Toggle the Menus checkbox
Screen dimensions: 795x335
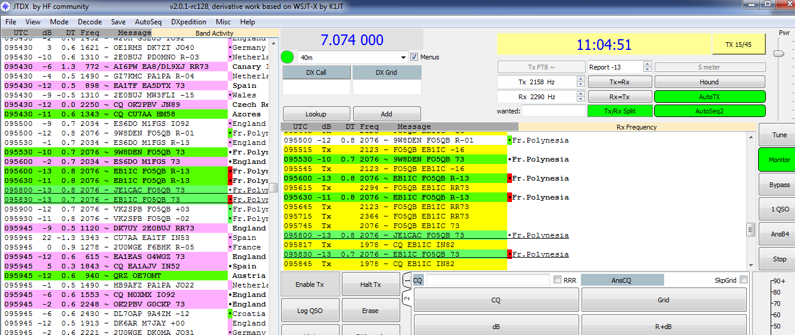pos(414,57)
